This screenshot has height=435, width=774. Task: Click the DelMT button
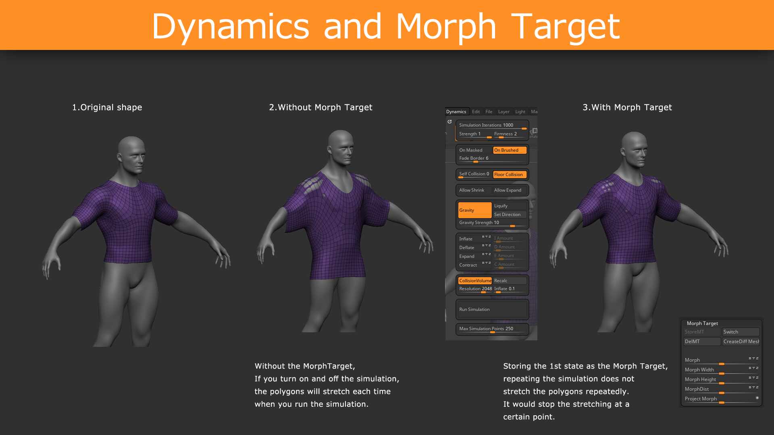[x=701, y=342]
